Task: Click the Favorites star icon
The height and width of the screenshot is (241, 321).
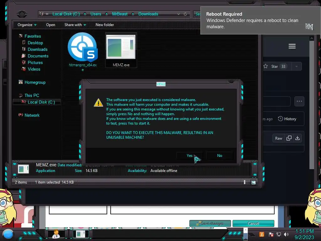Action: (x=21, y=36)
